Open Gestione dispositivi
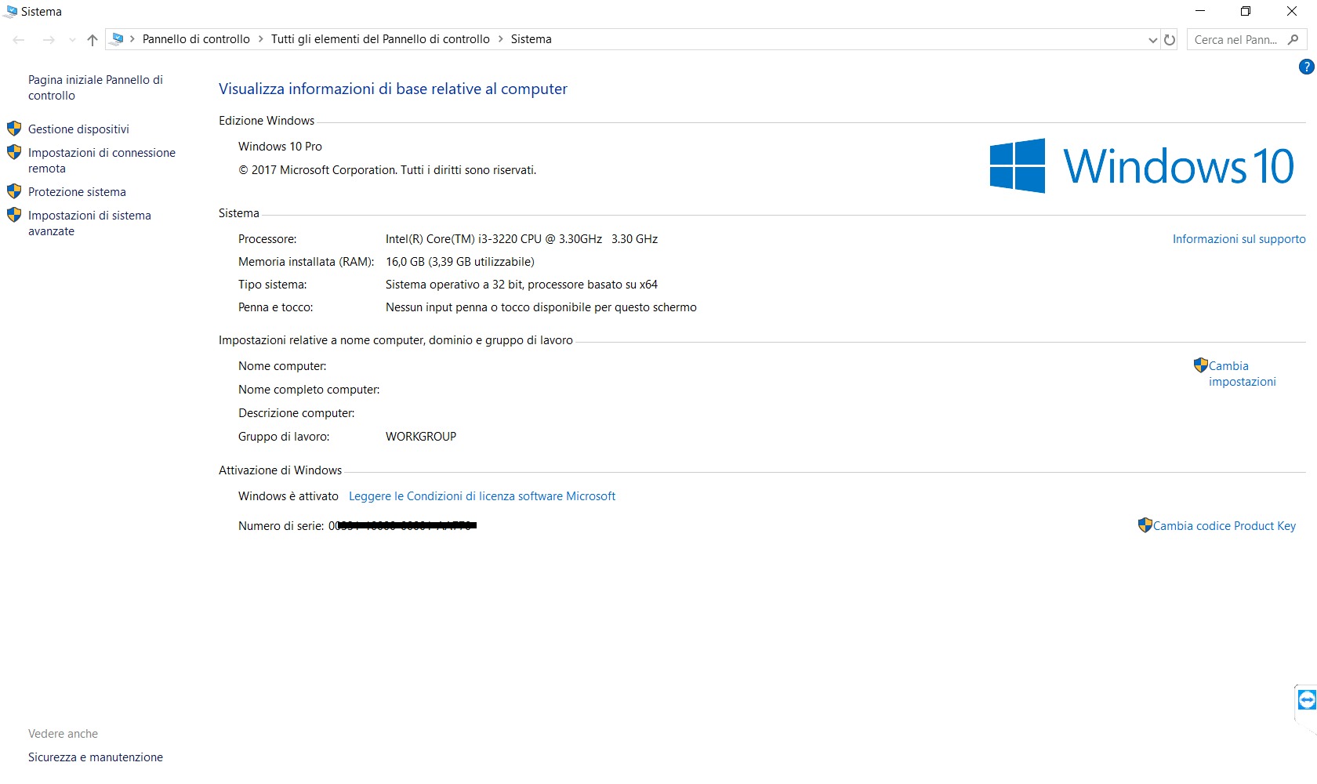The width and height of the screenshot is (1317, 784). click(78, 129)
